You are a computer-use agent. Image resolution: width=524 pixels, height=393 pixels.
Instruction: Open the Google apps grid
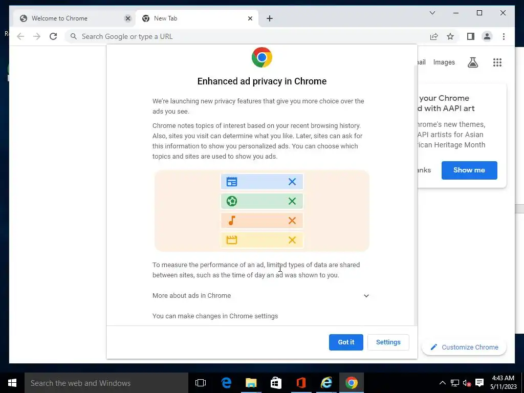pos(497,62)
